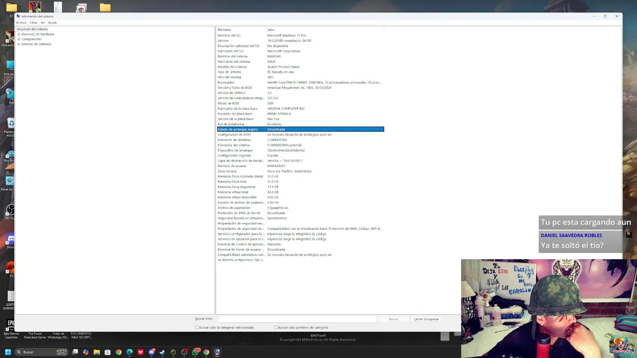Click the Información del sistema title bar icon
Screen dimensions: 637x358
pyautogui.click(x=18, y=16)
